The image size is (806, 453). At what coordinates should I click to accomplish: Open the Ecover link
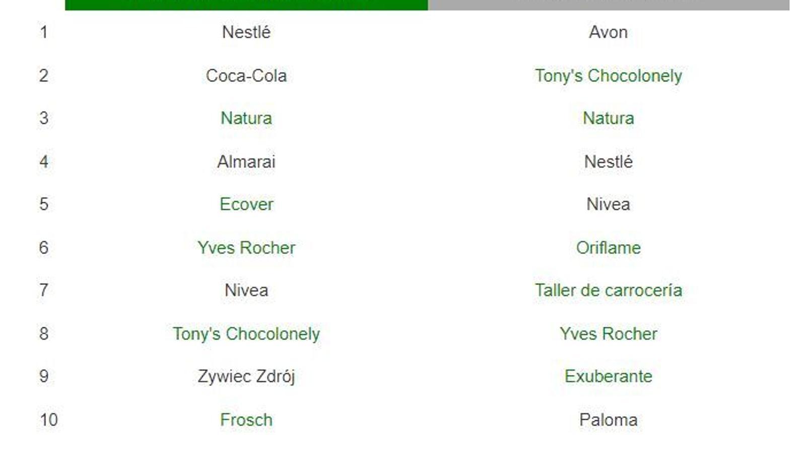coord(246,204)
